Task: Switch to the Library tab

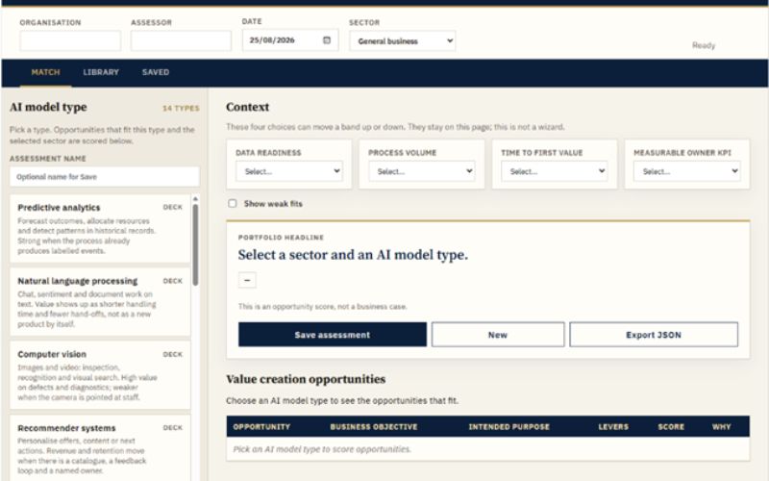Action: tap(101, 72)
